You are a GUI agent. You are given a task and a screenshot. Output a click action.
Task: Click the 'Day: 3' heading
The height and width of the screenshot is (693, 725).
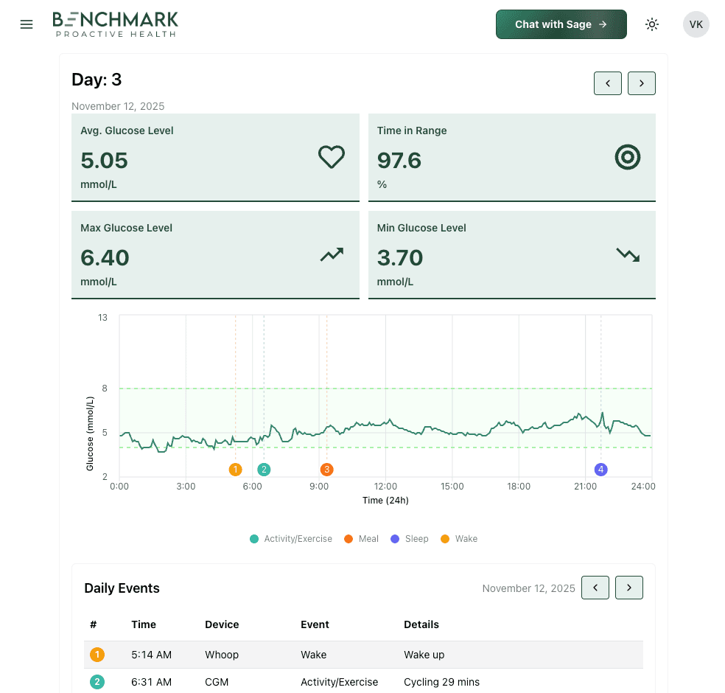(97, 80)
